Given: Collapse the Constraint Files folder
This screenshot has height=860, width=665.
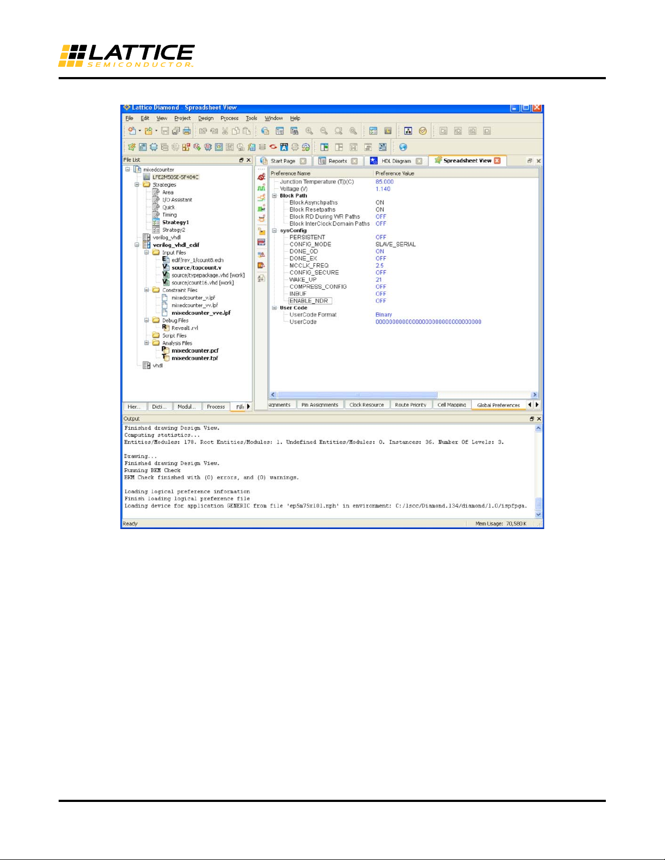Looking at the screenshot, I should click(147, 290).
